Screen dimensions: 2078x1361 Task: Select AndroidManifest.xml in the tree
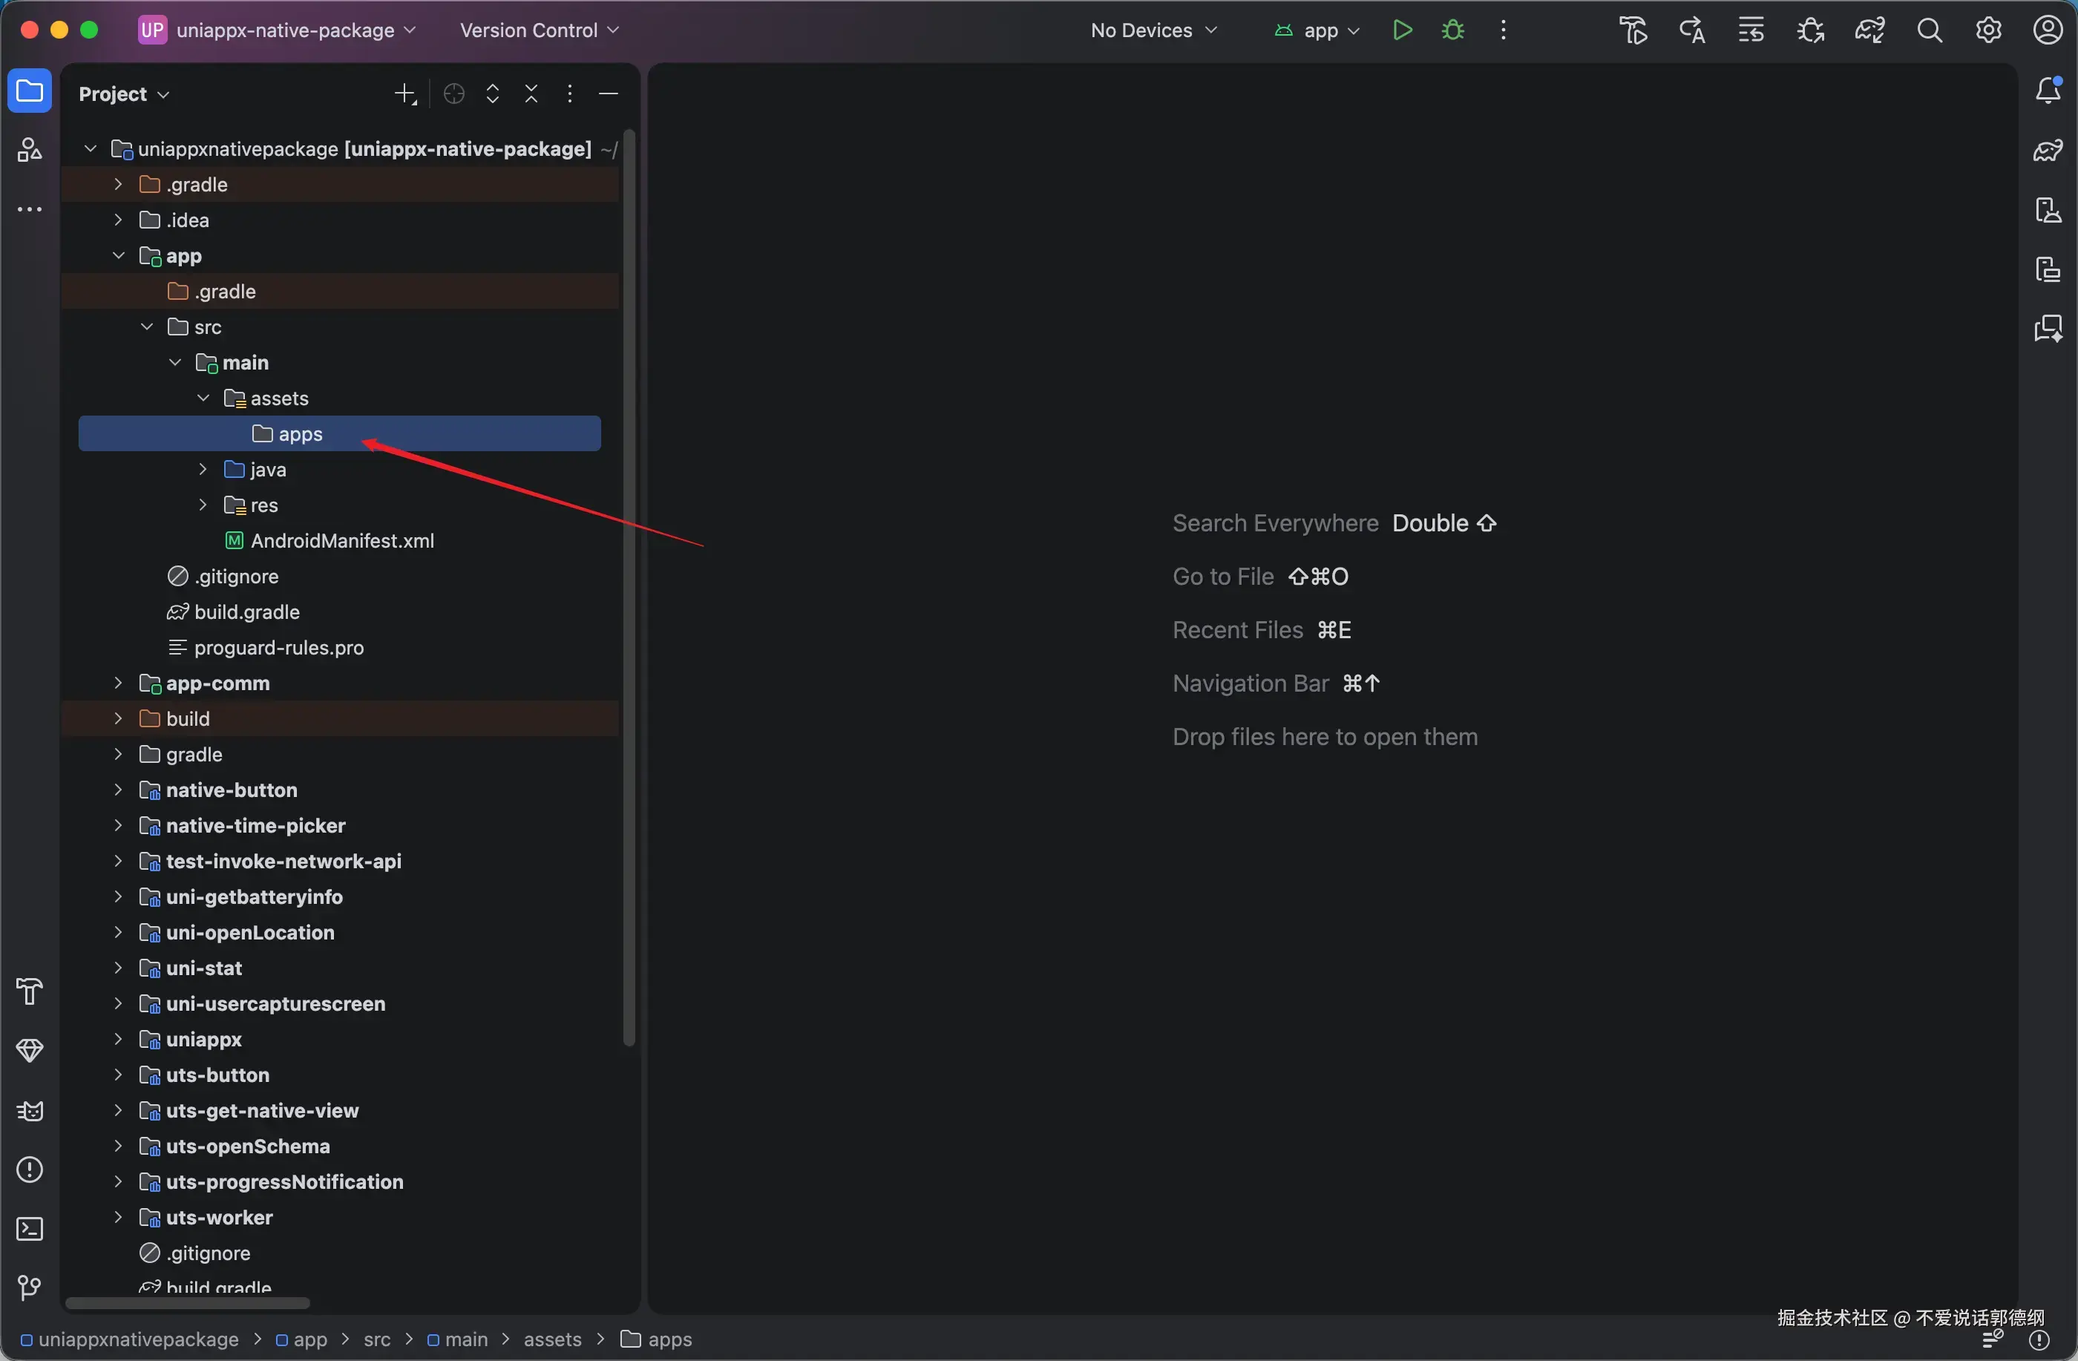[341, 541]
